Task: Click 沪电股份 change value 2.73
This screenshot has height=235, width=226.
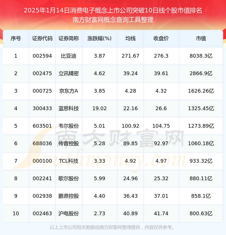Action: coord(99,214)
